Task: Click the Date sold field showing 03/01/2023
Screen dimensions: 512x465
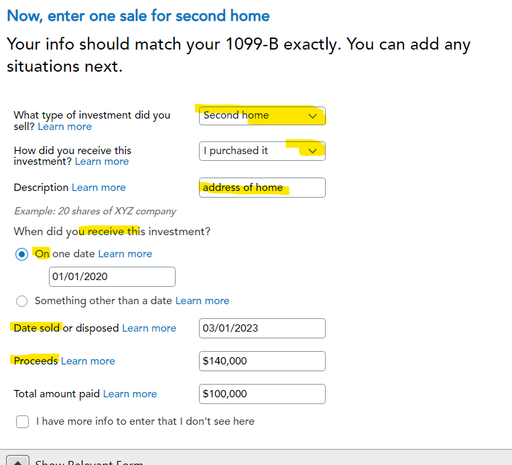Action: [x=262, y=328]
